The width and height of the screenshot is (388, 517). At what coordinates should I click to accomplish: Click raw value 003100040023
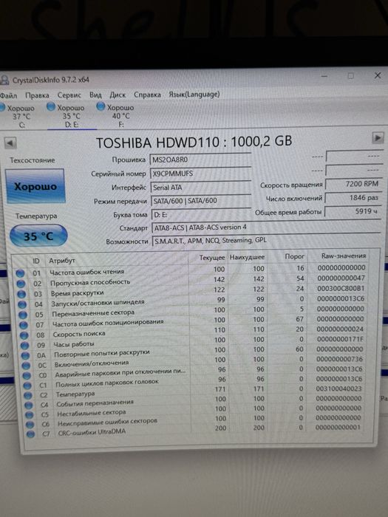click(x=338, y=388)
